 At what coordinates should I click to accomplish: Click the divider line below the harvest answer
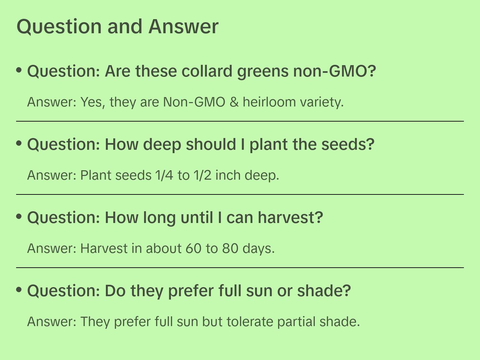[x=240, y=268]
